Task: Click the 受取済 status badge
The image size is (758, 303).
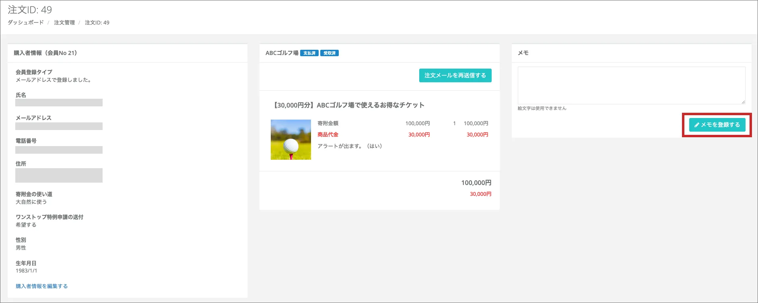Action: [330, 53]
